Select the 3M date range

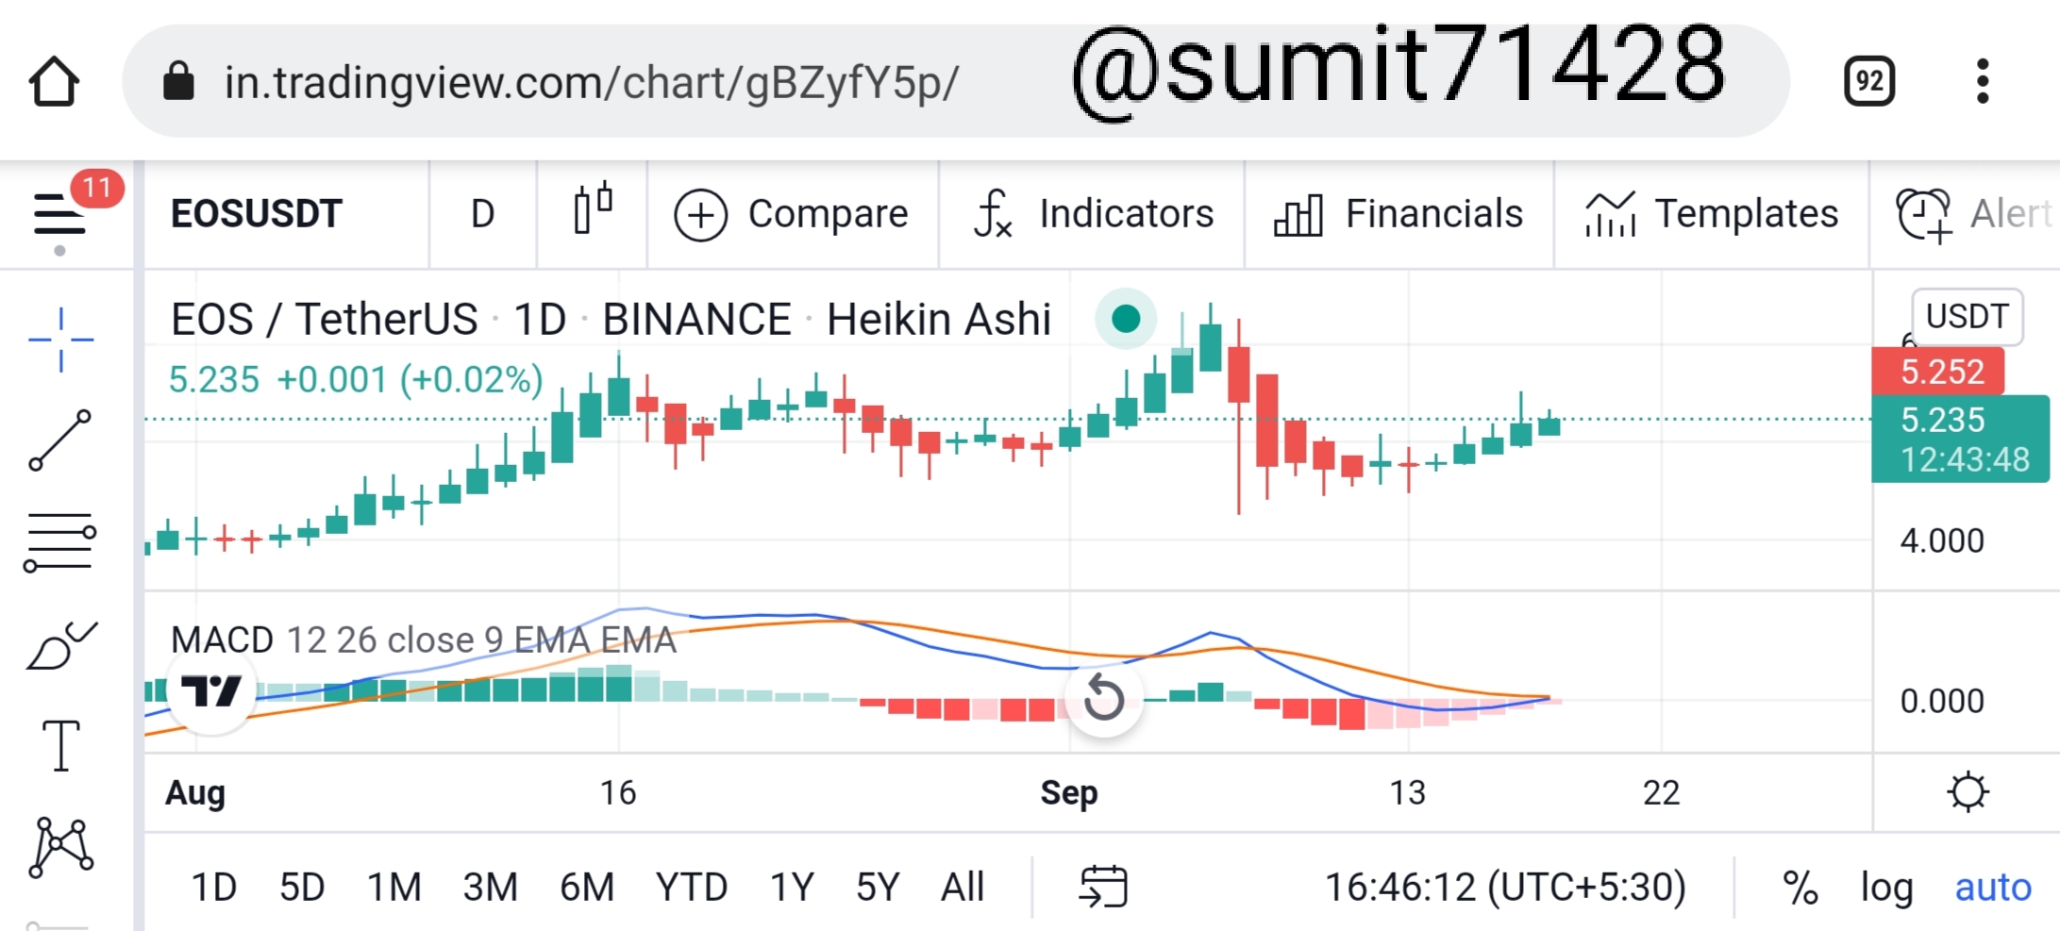click(491, 888)
